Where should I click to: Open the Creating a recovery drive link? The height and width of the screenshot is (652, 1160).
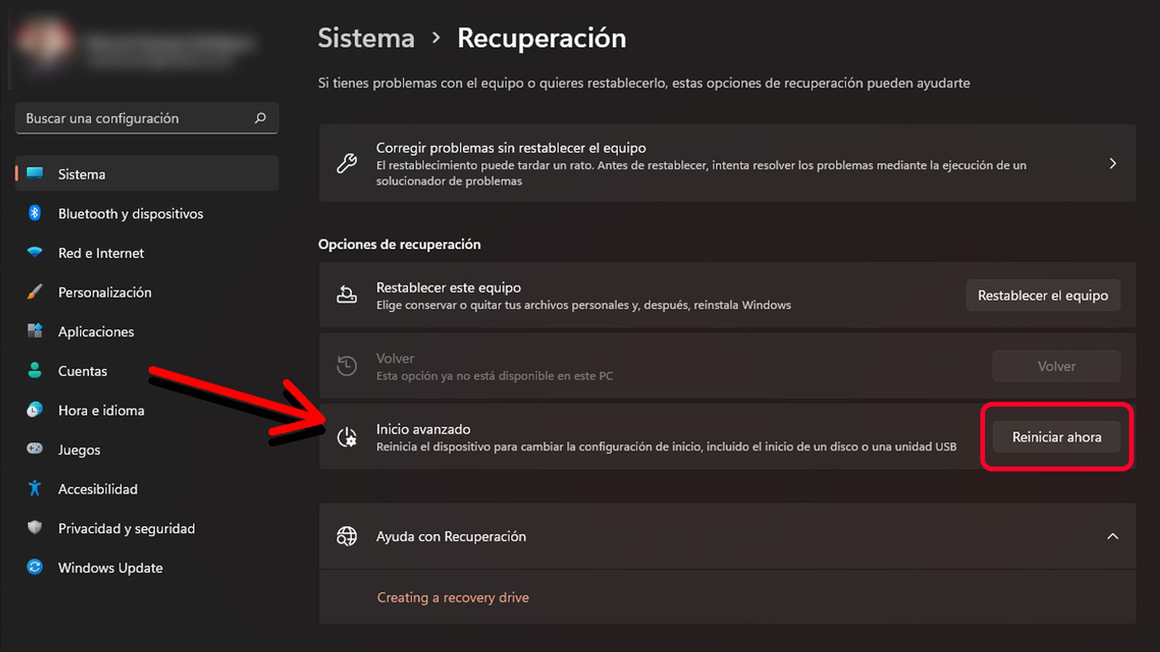click(453, 597)
